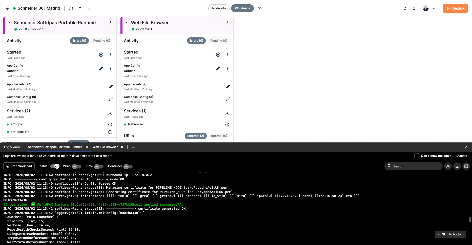Show info for softdpac-init service
Screen dimensions: 472x245
pyautogui.click(x=110, y=132)
